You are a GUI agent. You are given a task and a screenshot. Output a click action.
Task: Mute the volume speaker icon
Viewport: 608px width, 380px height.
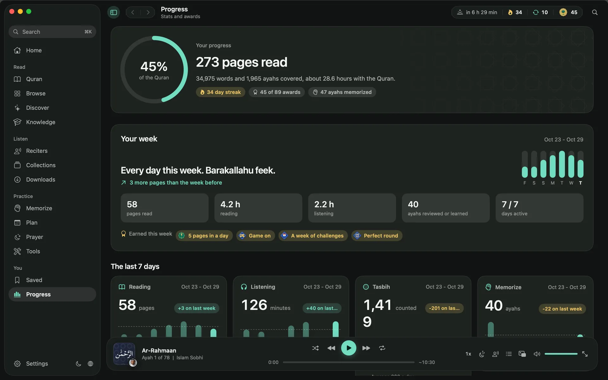(537, 354)
